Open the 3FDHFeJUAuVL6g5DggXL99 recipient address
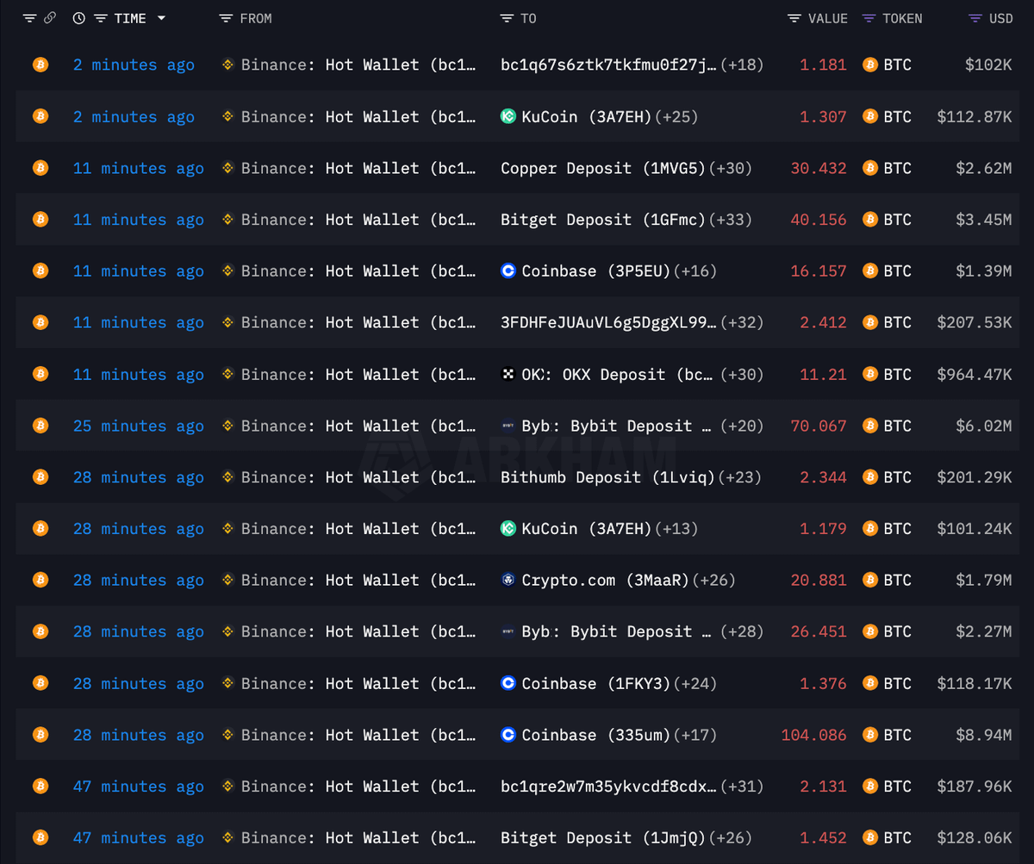This screenshot has width=1034, height=864. click(x=608, y=322)
